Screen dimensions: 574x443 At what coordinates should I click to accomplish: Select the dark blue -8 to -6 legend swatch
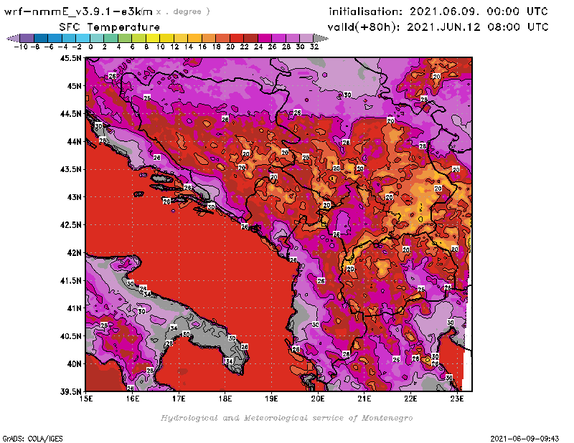(41, 38)
